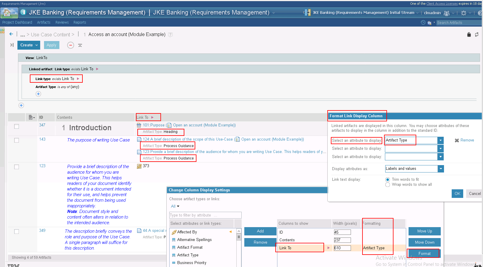Viewport: 483px width, 267px height.
Task: Click the Link To width pixels field
Action: point(342,248)
